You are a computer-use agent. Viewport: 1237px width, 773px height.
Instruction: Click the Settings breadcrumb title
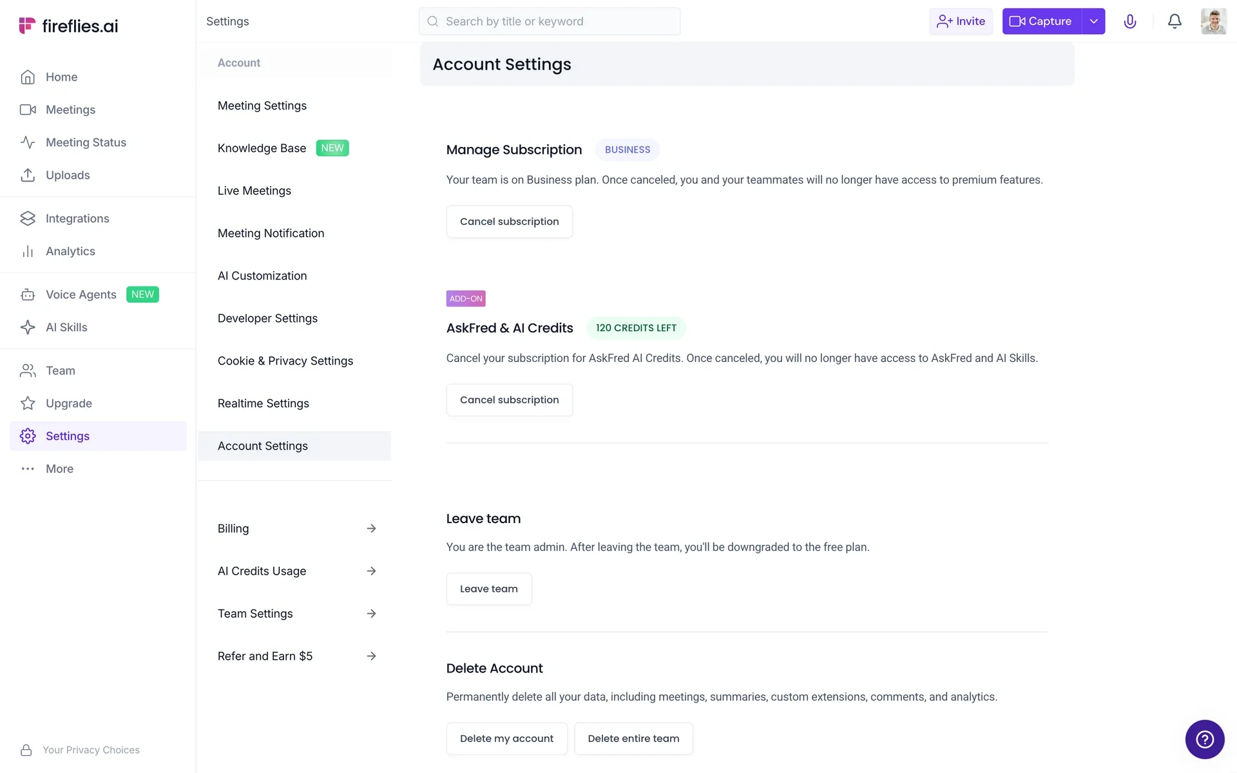click(227, 21)
